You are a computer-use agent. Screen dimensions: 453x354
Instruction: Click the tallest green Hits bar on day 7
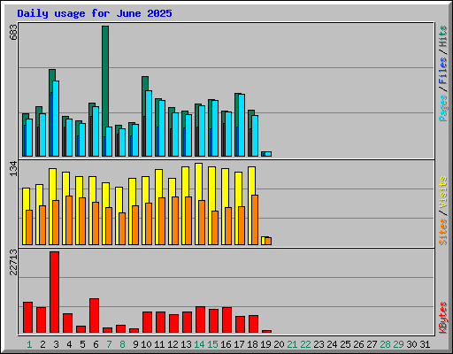(x=105, y=77)
